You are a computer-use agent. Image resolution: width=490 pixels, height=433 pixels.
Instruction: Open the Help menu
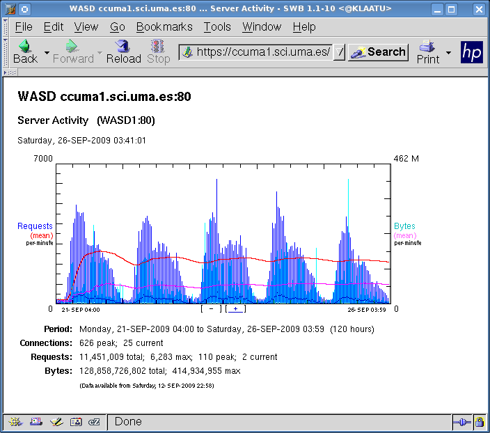(304, 27)
